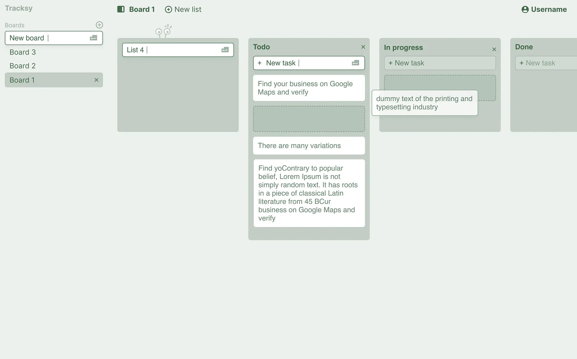This screenshot has width=577, height=359.
Task: Click the add board plus icon
Action: pyautogui.click(x=99, y=25)
